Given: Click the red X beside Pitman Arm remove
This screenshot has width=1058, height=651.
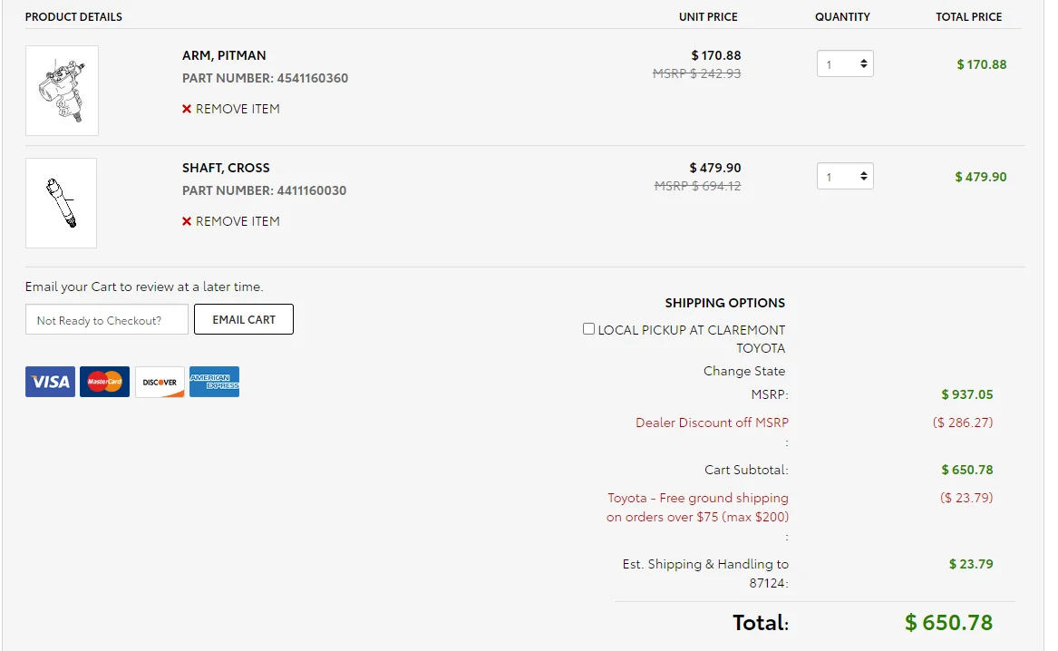Looking at the screenshot, I should 187,109.
